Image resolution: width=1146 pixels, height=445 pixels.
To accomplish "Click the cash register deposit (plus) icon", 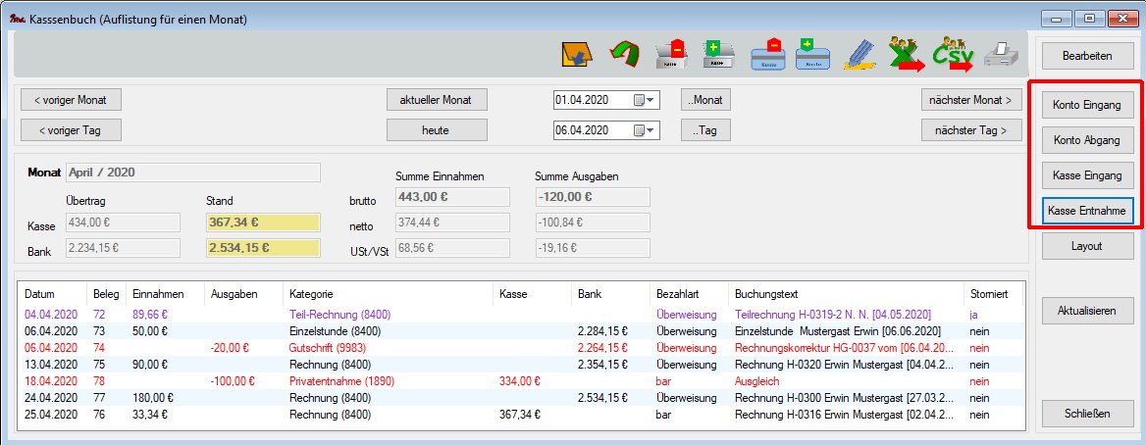I will point(719,55).
